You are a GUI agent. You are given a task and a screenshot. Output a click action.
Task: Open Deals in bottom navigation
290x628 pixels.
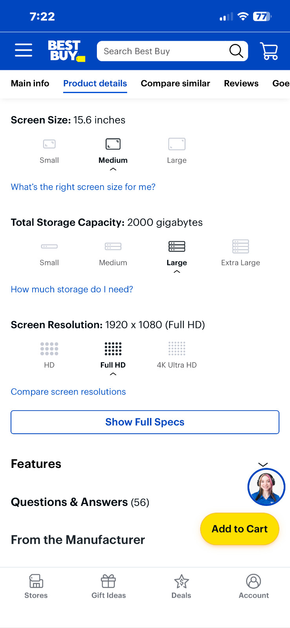pyautogui.click(x=181, y=586)
